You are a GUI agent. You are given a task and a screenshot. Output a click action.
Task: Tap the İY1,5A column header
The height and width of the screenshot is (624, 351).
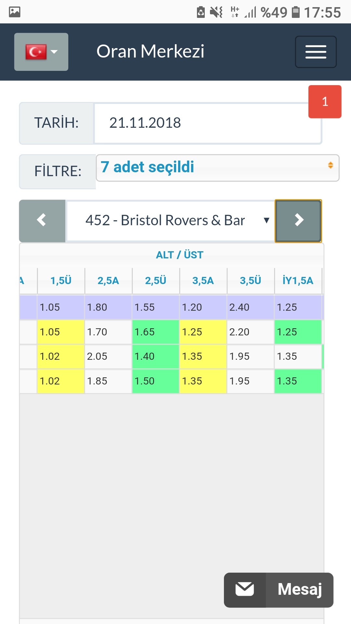(298, 280)
